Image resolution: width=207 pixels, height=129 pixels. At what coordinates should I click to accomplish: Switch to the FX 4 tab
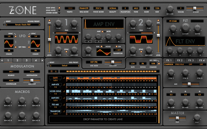pyautogui.click(x=202, y=60)
